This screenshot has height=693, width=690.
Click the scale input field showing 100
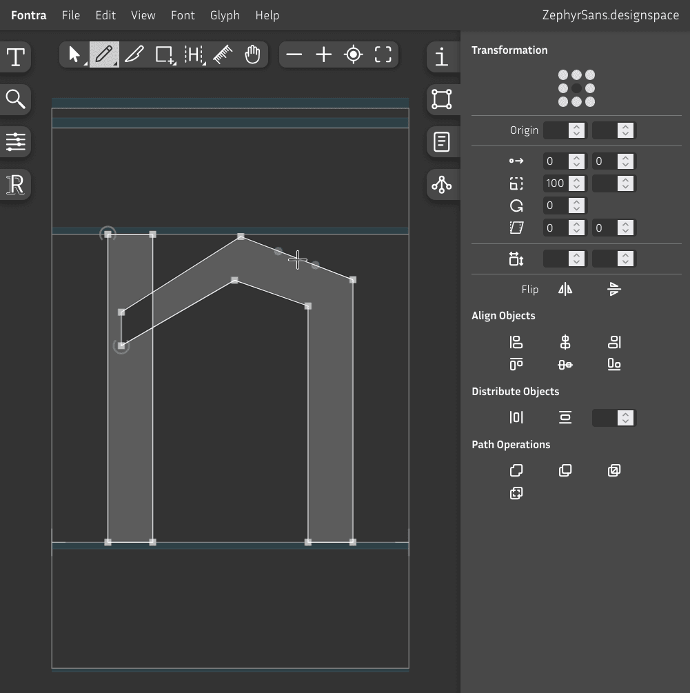coord(557,183)
